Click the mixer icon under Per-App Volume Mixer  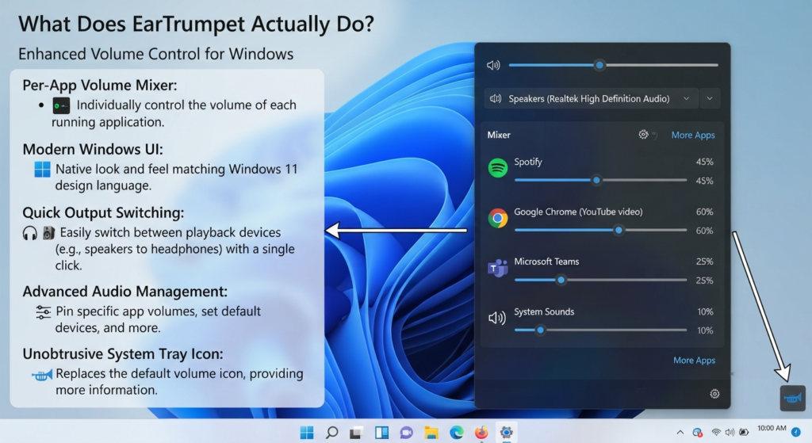point(61,105)
